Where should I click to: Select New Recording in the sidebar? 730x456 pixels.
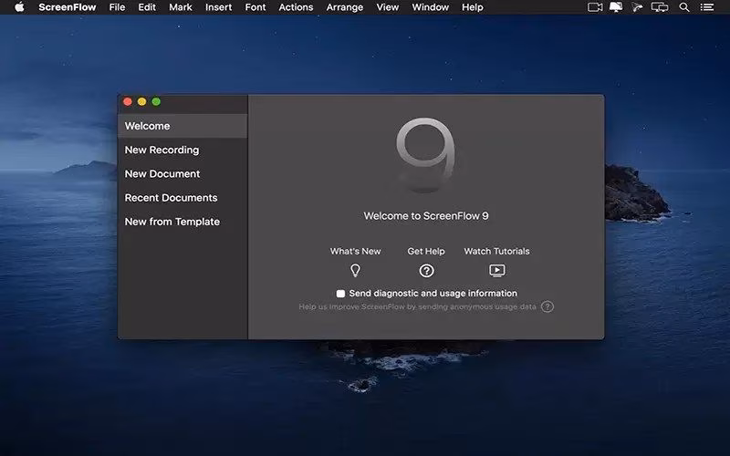point(182,150)
